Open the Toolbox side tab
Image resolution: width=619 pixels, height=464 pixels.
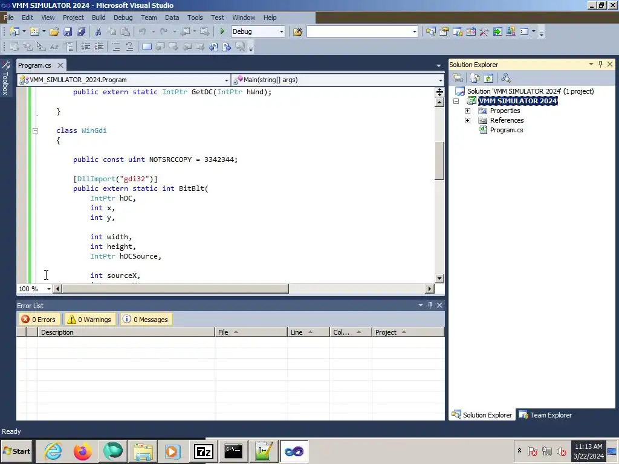[5, 78]
